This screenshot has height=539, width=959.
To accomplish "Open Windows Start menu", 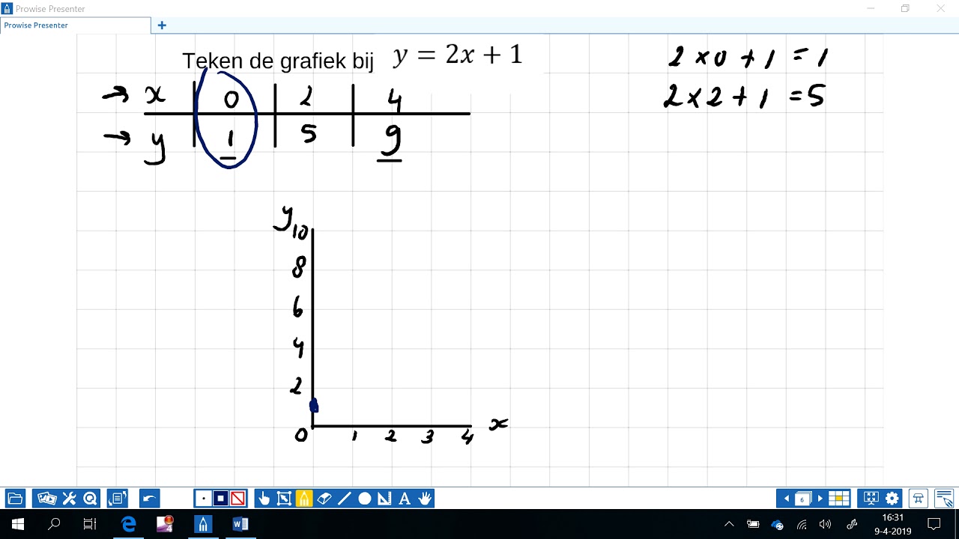I will pyautogui.click(x=18, y=524).
